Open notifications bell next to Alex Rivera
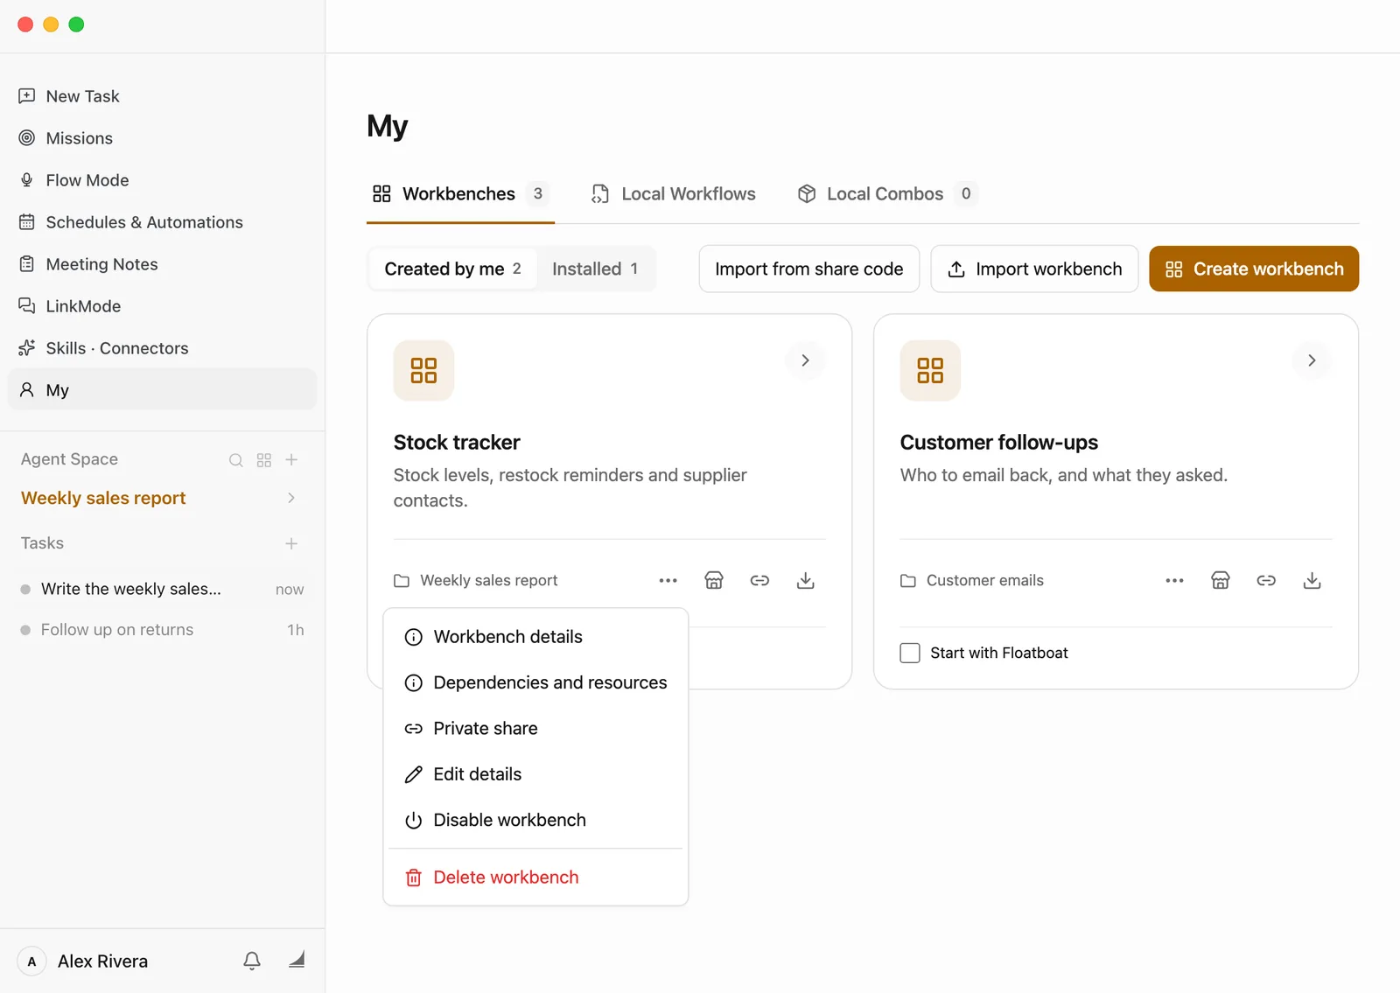This screenshot has width=1400, height=993. click(252, 961)
